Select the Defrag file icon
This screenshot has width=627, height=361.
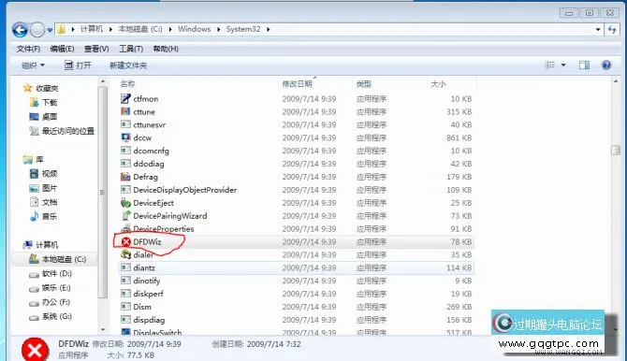tap(125, 177)
